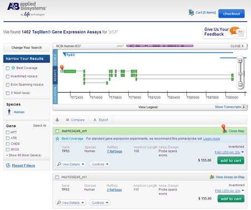
Task: Click the map icon next to View Assay on Map
Action: click(212, 177)
